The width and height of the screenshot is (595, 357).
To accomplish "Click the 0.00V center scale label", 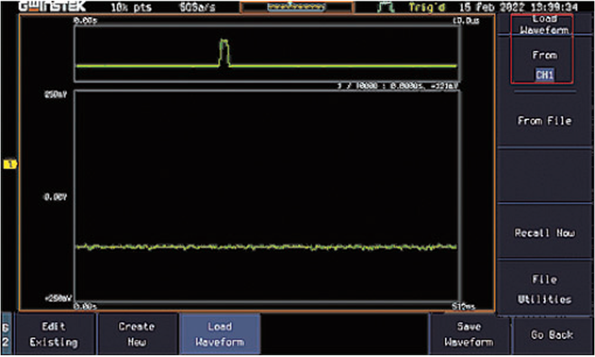I will tap(56, 197).
